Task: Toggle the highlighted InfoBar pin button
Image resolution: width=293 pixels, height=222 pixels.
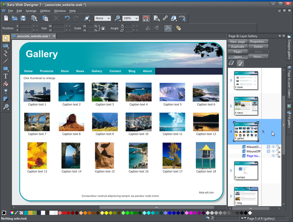Action: tap(168, 28)
